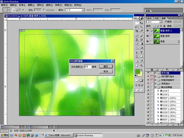Click the feather radius input field
Image resolution: width=184 pixels, height=138 pixels.
[88, 67]
